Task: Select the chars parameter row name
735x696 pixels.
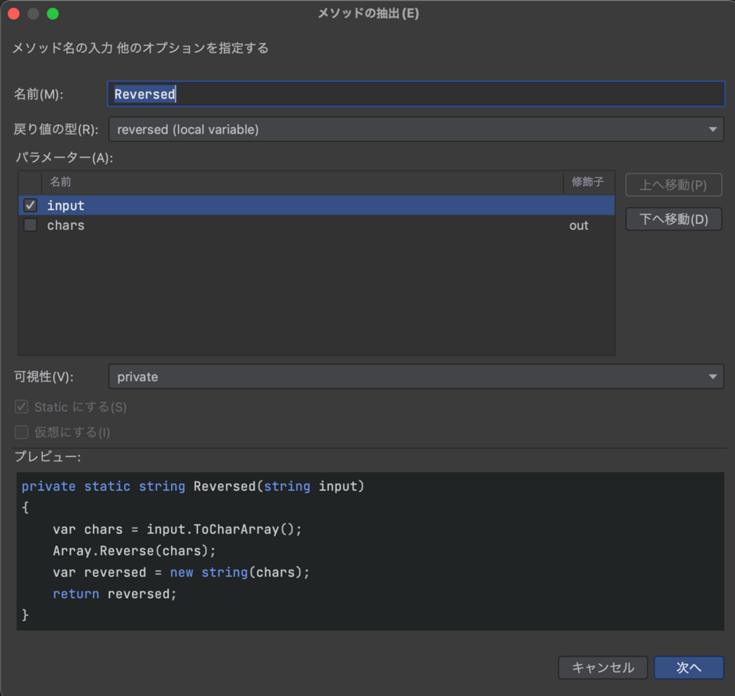Action: point(66,225)
